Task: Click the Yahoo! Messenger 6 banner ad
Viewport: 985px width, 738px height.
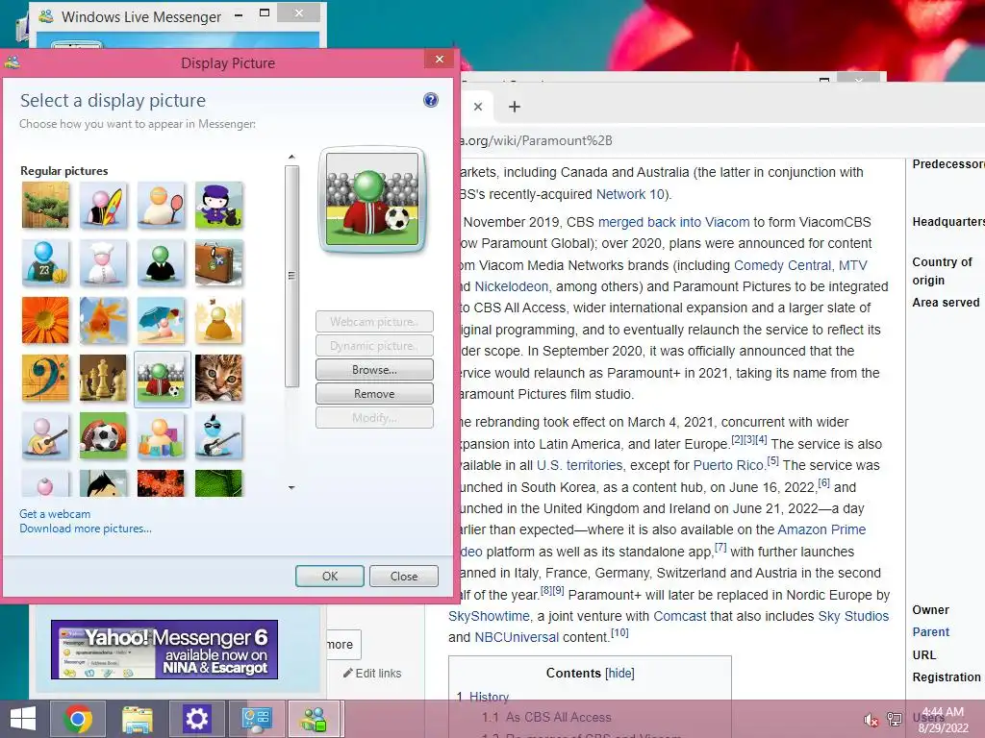Action: click(164, 650)
